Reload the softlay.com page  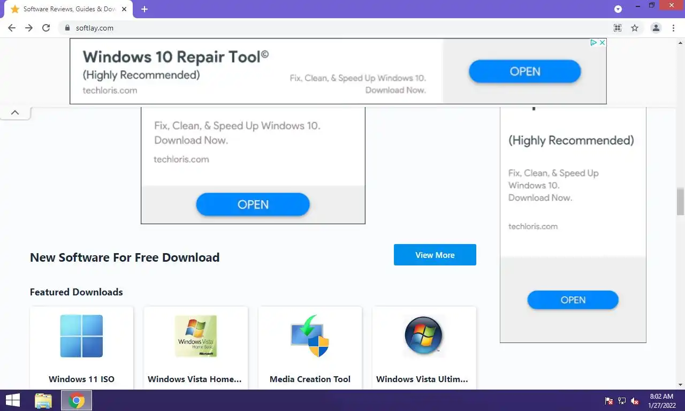click(x=46, y=28)
